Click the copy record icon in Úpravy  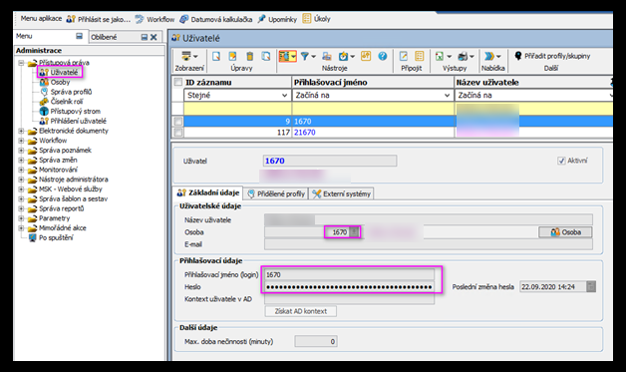266,56
